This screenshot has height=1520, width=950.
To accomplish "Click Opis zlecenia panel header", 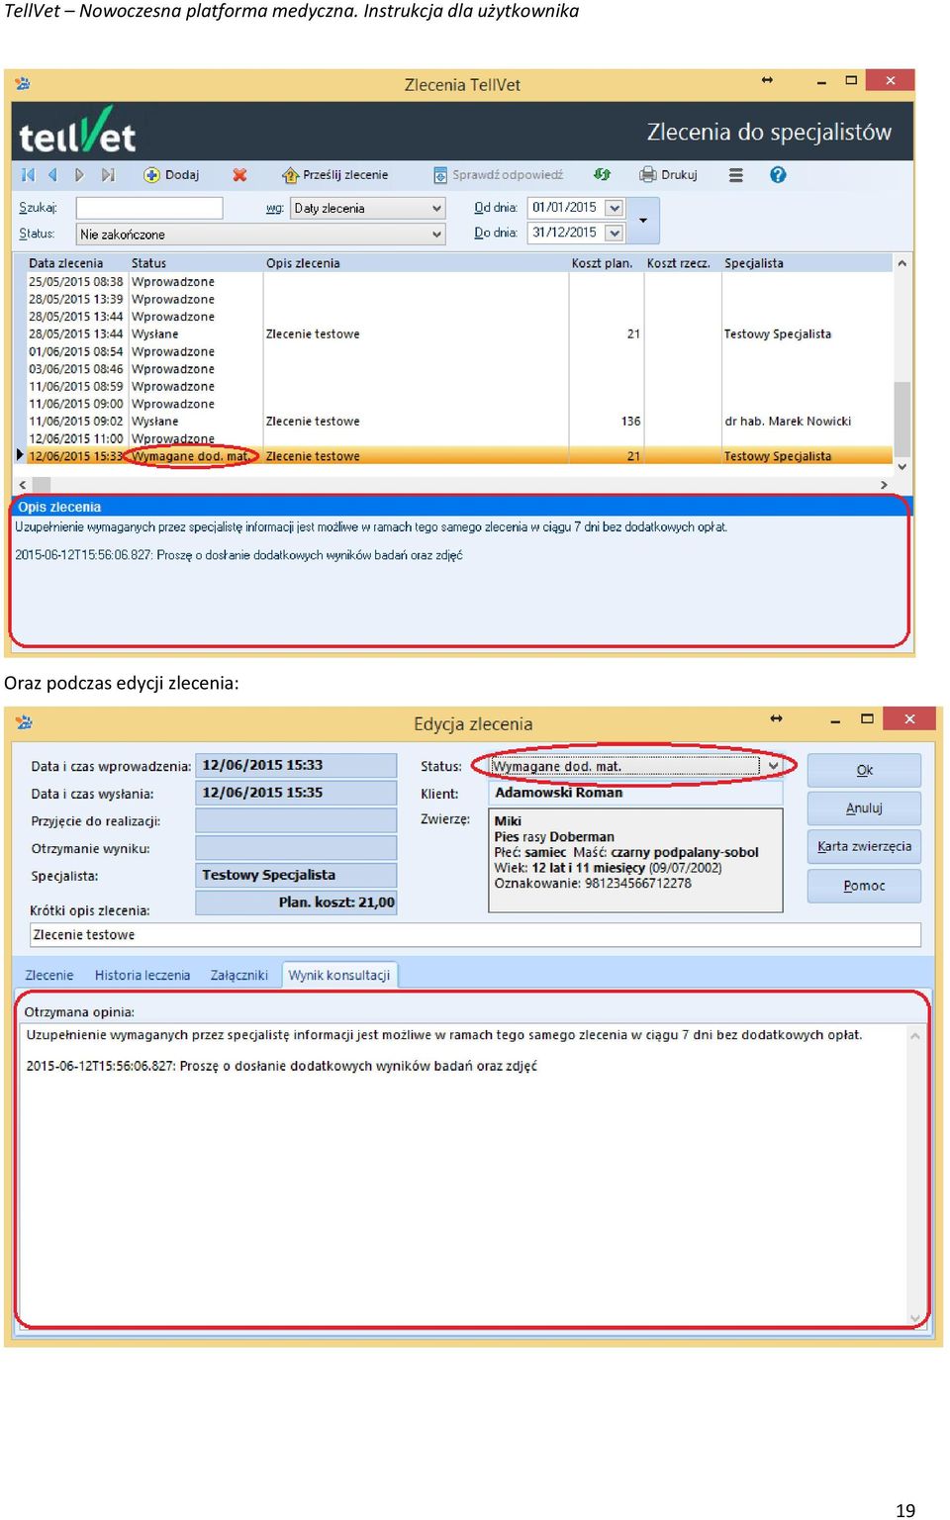I will [x=461, y=507].
